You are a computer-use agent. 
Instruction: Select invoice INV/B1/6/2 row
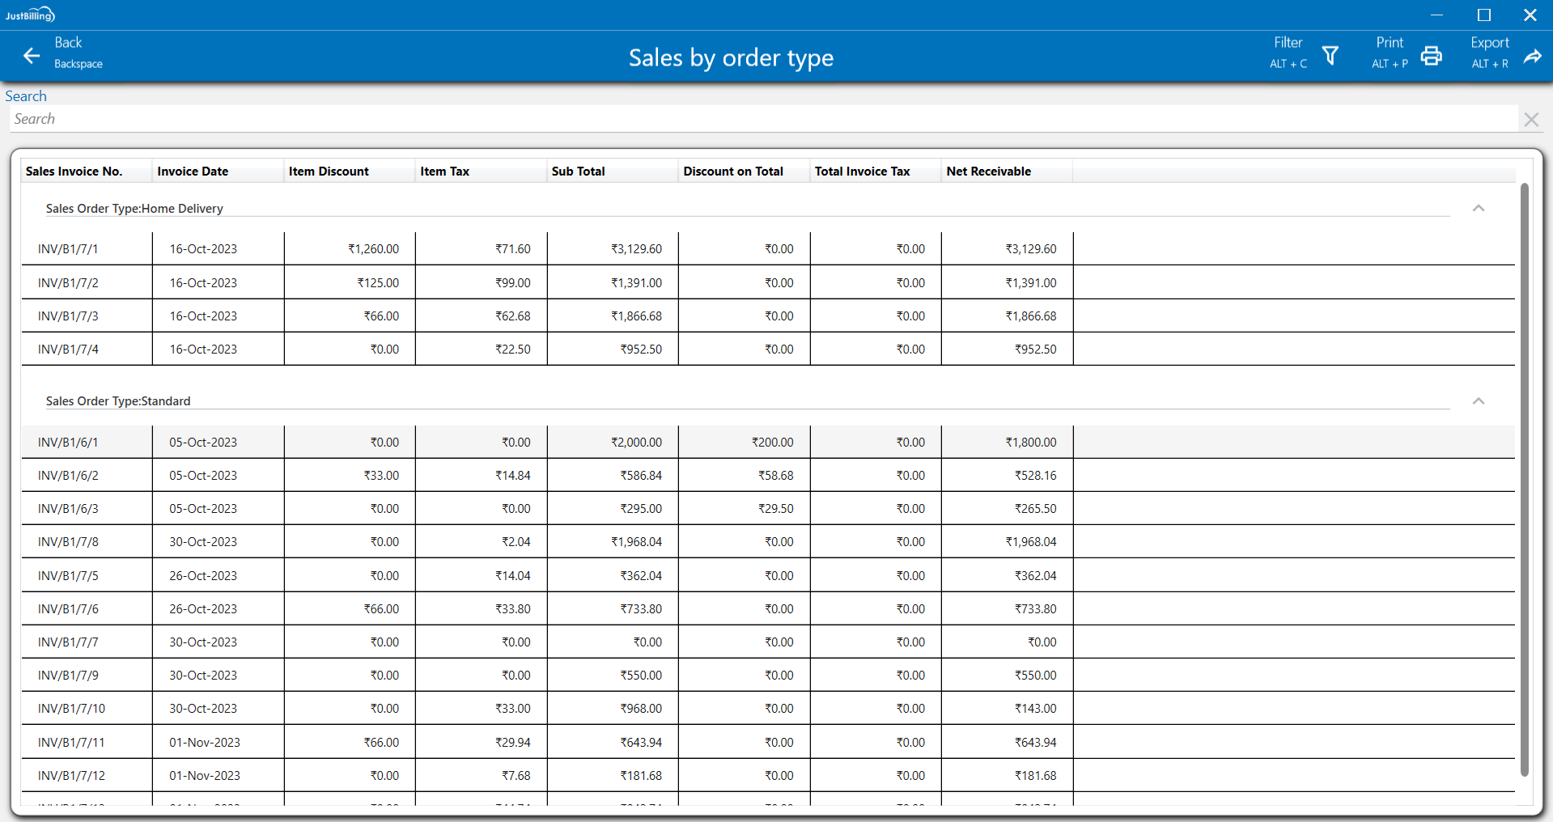(x=68, y=476)
